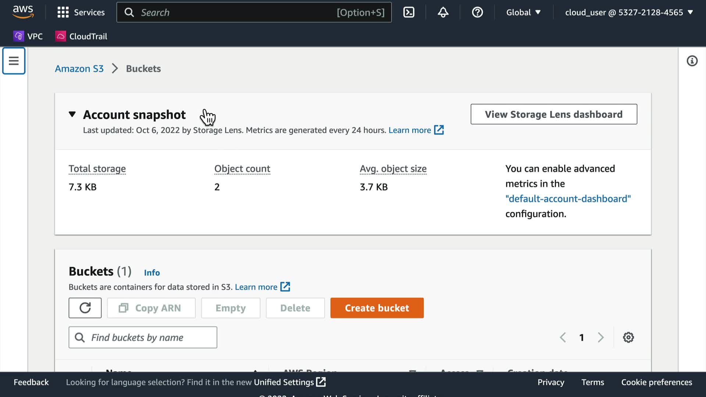Open the CloudTrail shortcut in favorites bar
The image size is (706, 397).
click(x=81, y=36)
